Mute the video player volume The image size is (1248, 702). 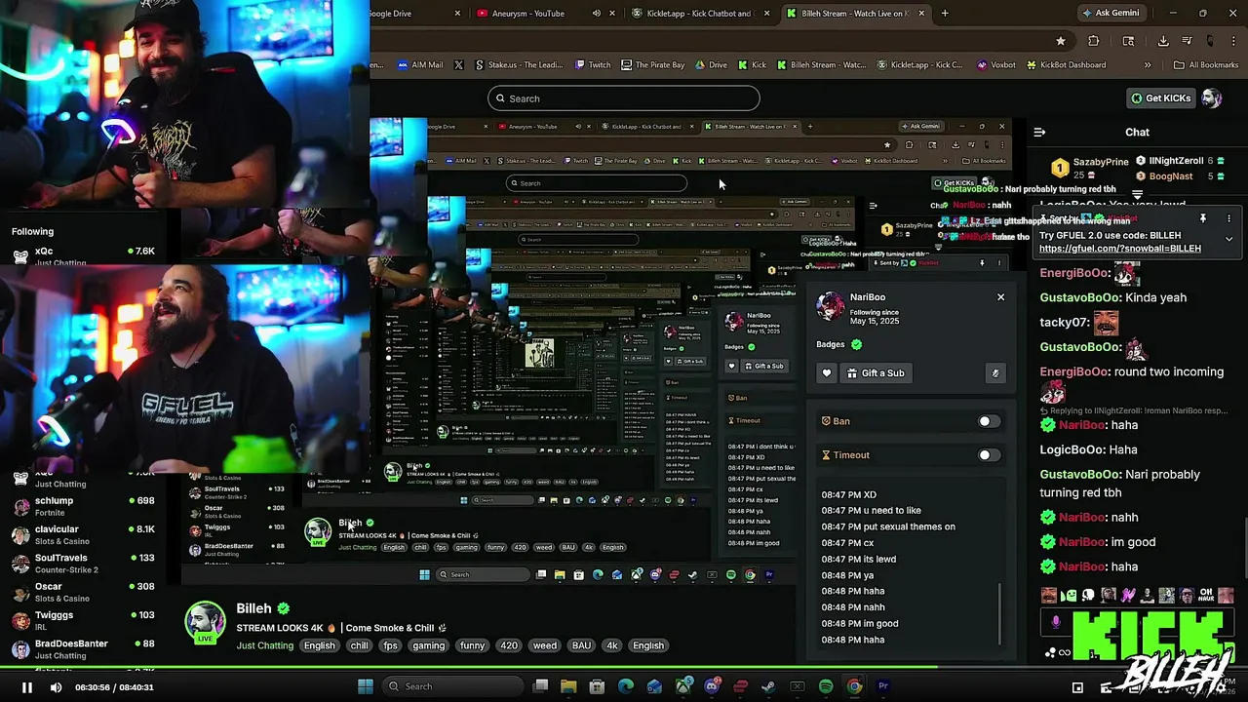[x=56, y=687]
